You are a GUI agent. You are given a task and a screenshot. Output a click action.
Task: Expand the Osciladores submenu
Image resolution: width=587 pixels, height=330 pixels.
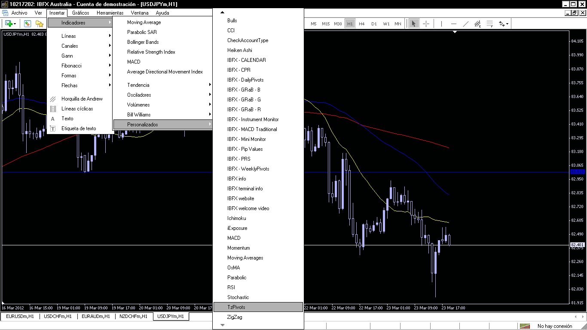[x=163, y=95]
